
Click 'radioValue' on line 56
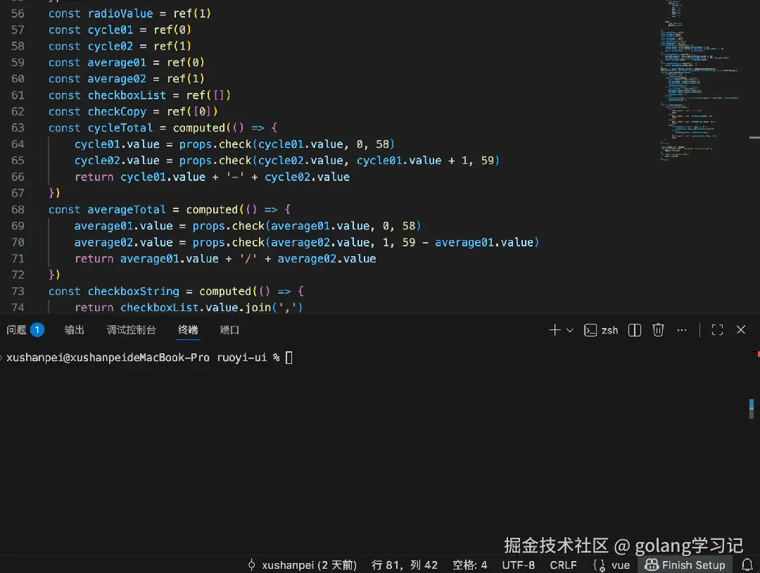[120, 13]
